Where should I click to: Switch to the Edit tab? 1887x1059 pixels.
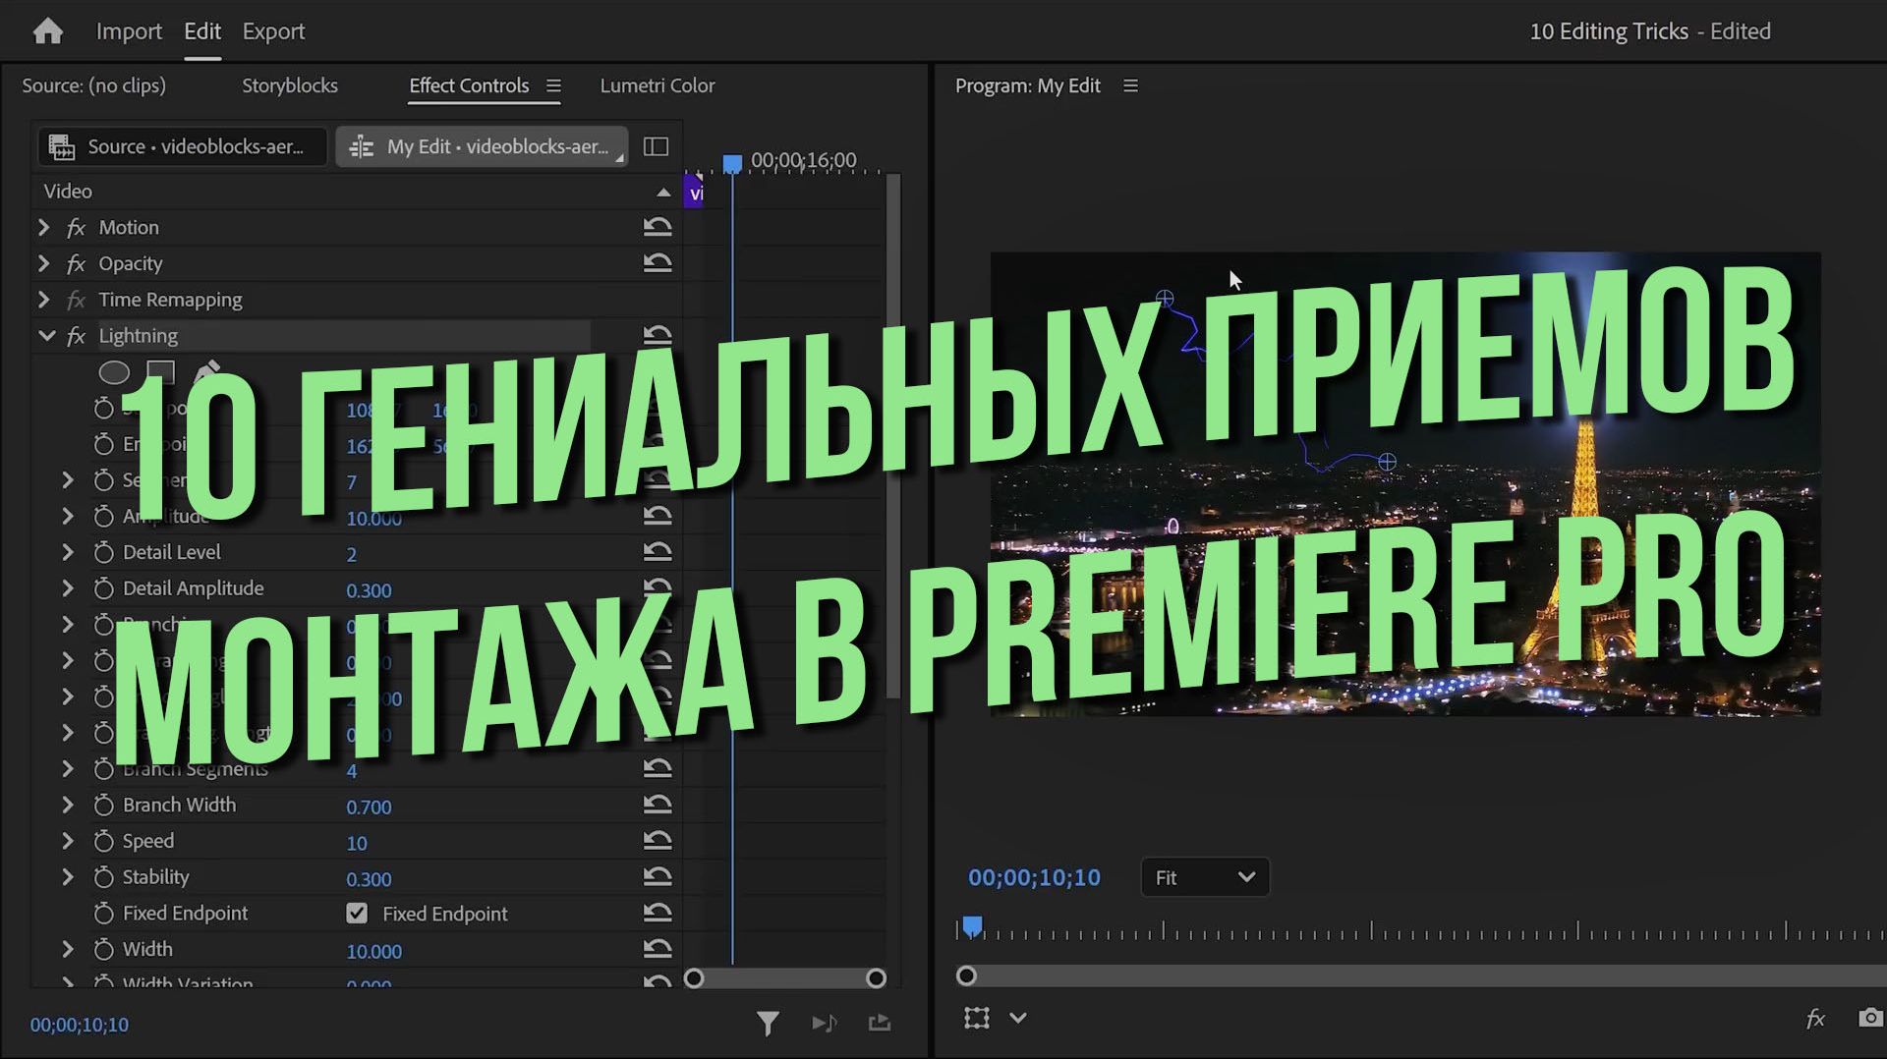coord(202,31)
